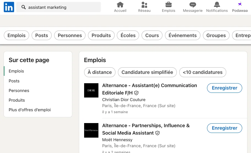Select the cut-off Entreprises filter pill

click(242, 35)
